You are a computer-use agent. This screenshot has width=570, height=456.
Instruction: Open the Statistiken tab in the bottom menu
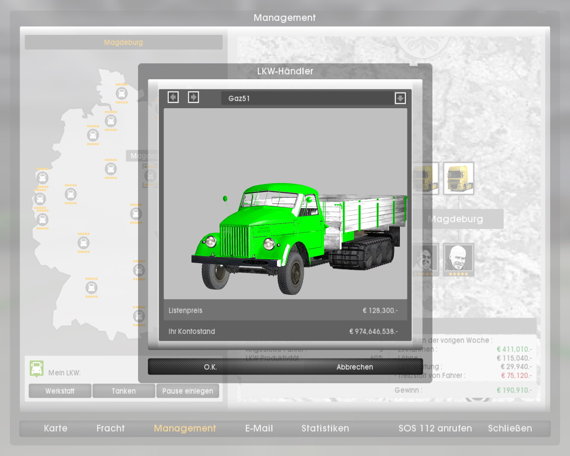(325, 428)
